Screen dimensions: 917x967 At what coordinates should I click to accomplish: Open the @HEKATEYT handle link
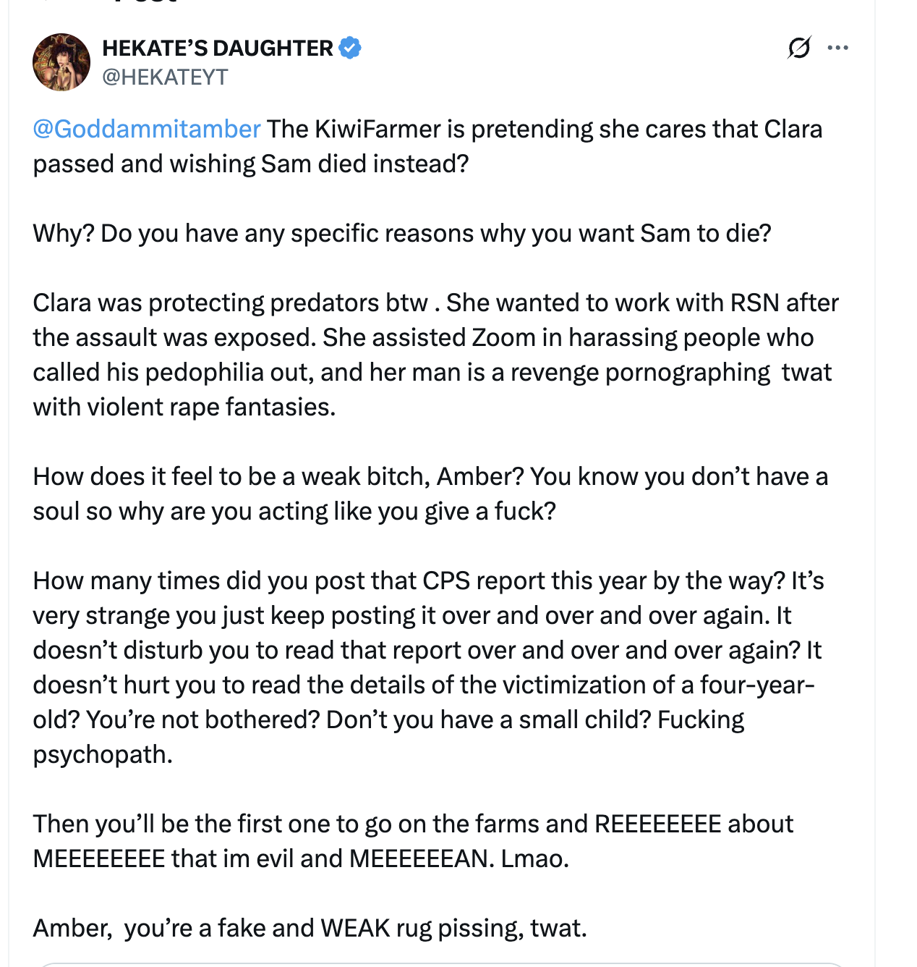pyautogui.click(x=165, y=77)
